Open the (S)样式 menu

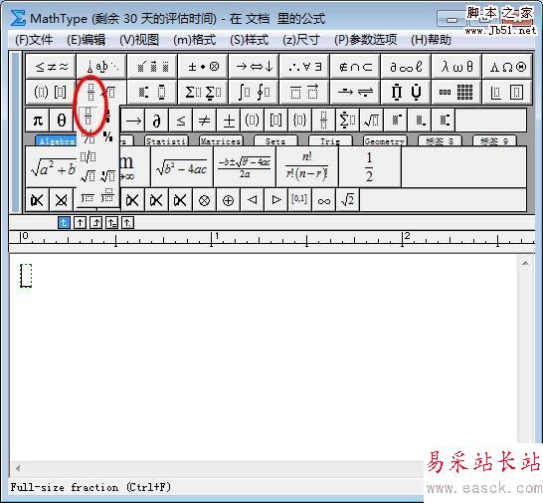click(250, 40)
